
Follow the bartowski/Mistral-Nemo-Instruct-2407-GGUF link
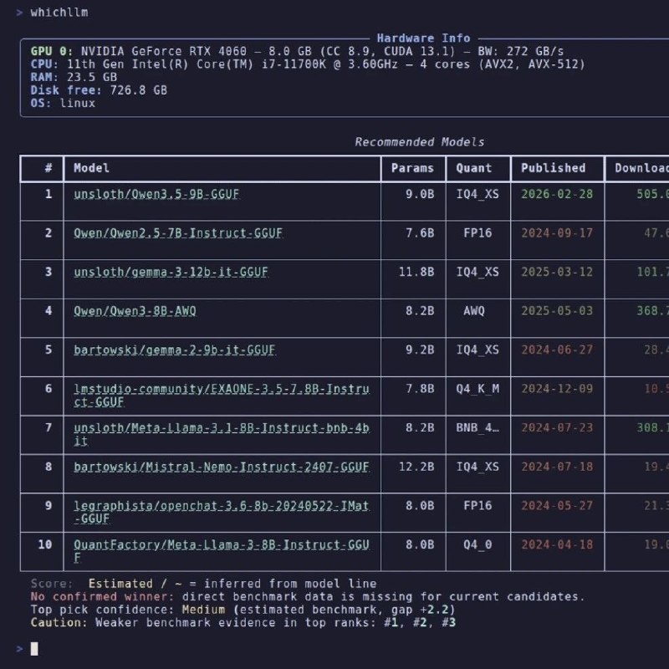coord(222,467)
